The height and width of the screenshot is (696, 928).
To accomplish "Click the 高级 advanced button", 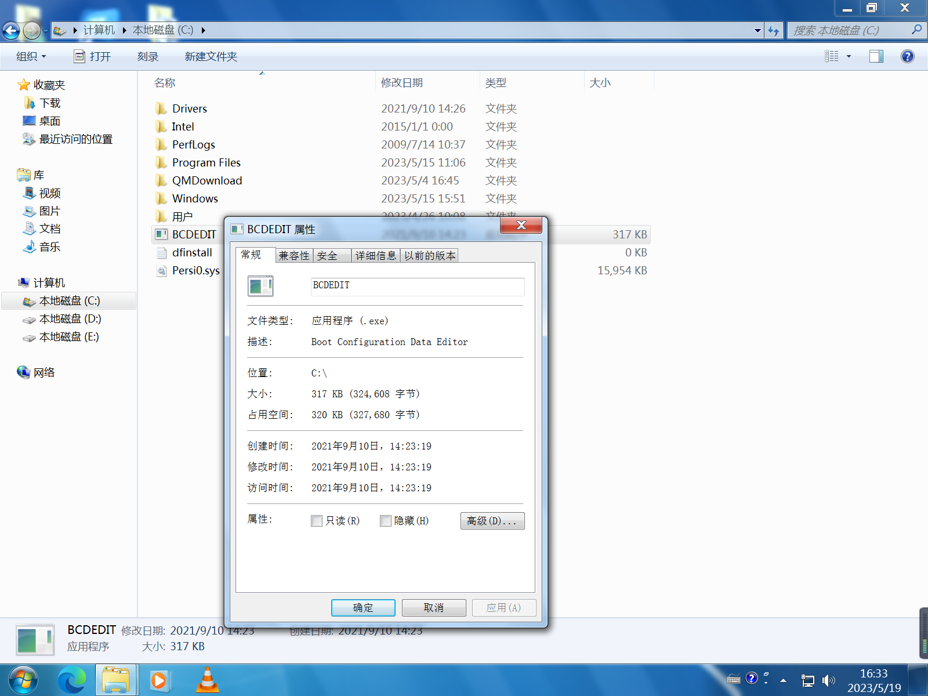I will 492,521.
